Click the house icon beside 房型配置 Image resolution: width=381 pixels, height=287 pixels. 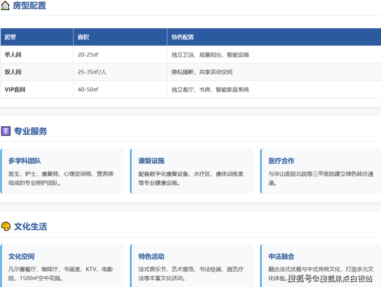pos(6,6)
